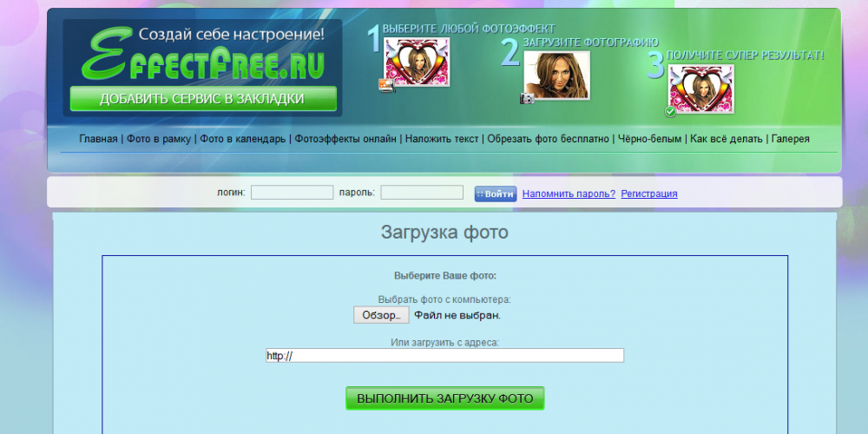Viewport: 868px width, 434px height.
Task: Follow the Напомнить пароль? link
Action: click(569, 194)
